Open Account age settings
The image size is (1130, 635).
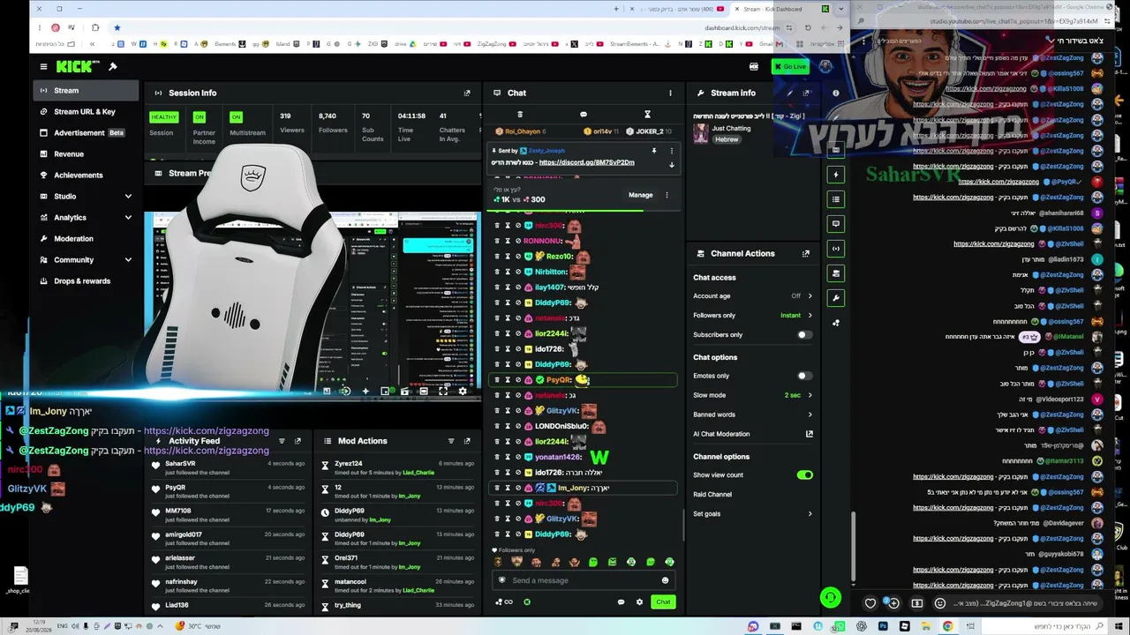(752, 296)
